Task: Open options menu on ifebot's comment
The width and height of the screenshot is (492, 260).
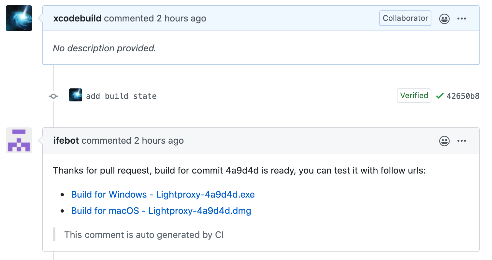Action: (462, 141)
